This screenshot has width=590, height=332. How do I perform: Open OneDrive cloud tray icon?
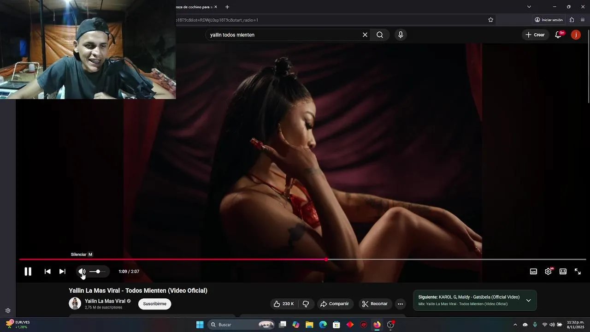click(x=525, y=325)
